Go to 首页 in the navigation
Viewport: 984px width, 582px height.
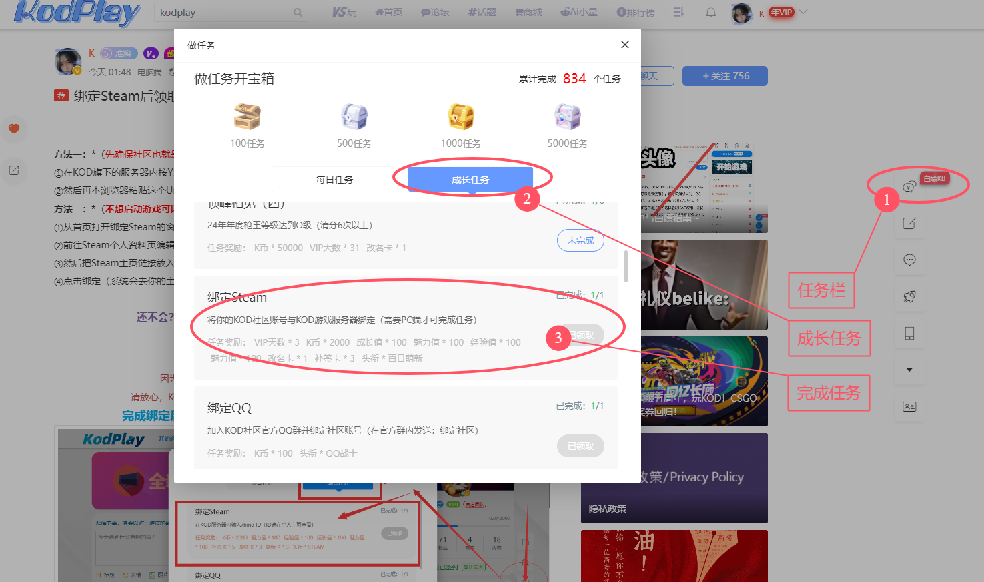pos(388,12)
